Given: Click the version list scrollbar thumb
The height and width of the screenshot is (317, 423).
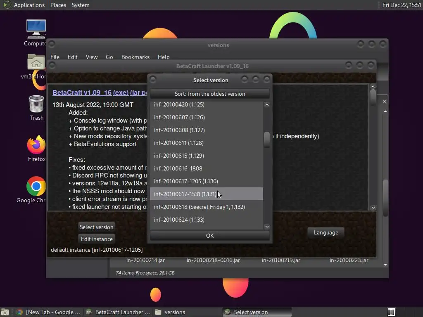Looking at the screenshot, I should (x=267, y=140).
